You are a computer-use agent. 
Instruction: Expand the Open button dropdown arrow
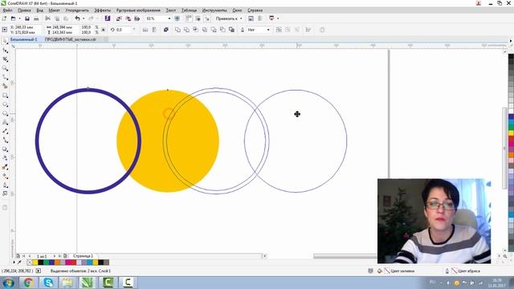[19, 18]
